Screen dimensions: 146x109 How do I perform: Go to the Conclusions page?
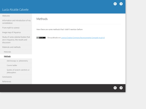(16, 77)
